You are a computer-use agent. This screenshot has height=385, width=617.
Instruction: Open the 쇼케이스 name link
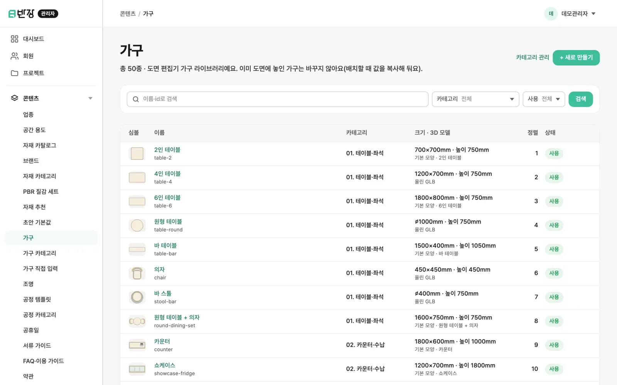165,365
